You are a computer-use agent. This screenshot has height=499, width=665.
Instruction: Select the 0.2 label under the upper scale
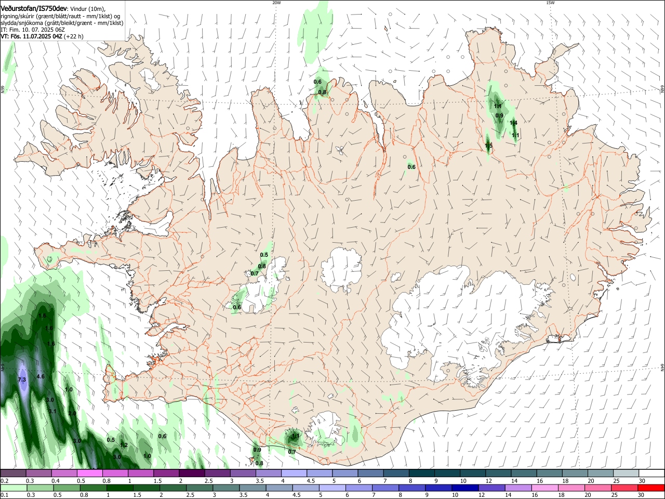tap(4, 481)
